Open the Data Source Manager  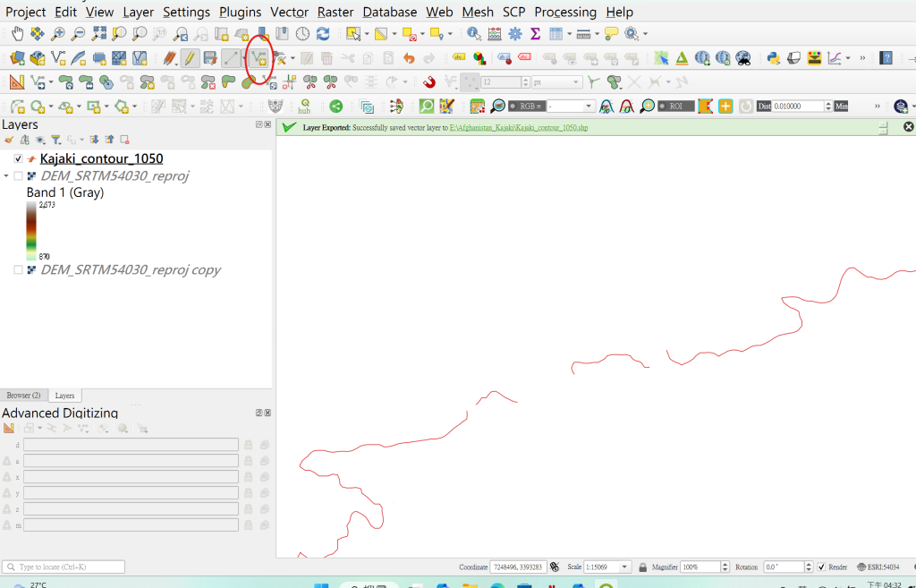click(18, 58)
